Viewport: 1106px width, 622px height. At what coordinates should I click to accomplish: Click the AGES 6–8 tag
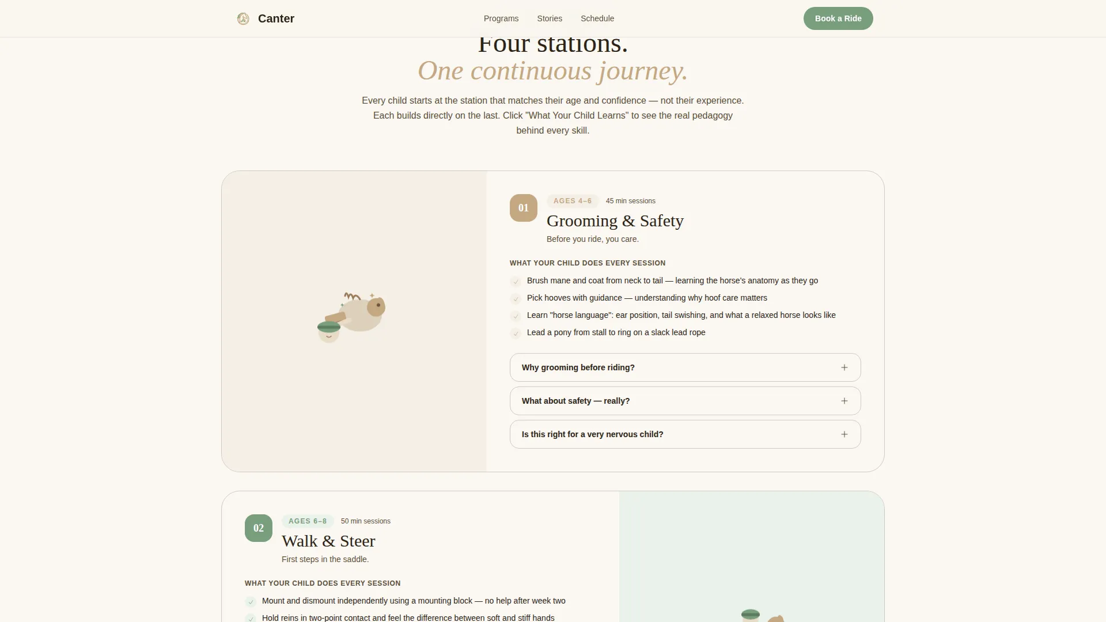click(308, 521)
